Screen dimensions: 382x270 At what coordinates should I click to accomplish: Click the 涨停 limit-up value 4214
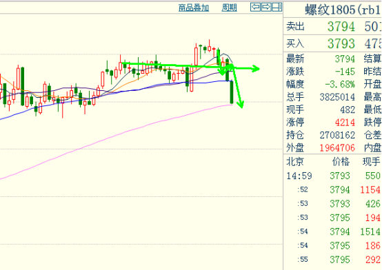coord(345,122)
